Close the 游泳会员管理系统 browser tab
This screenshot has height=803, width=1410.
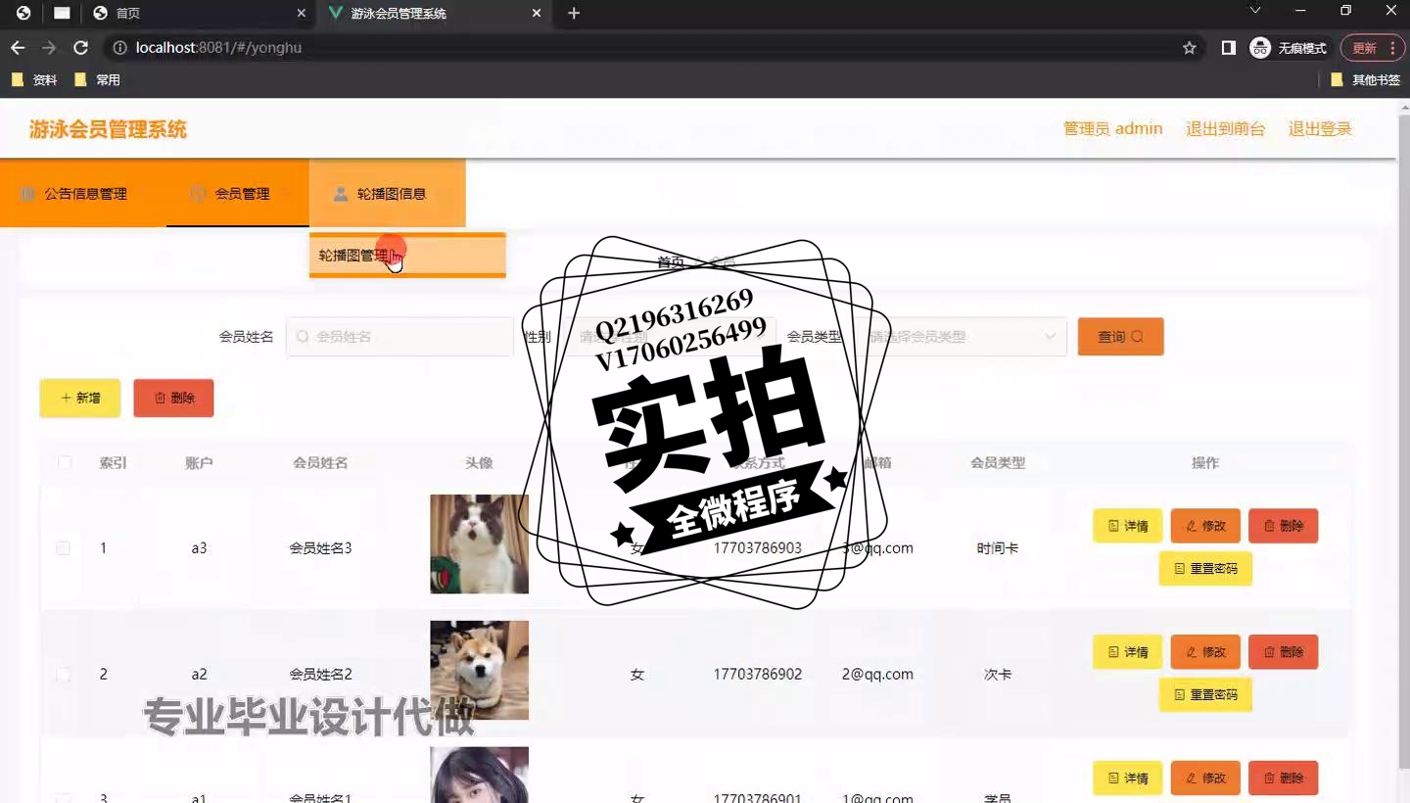tap(537, 13)
